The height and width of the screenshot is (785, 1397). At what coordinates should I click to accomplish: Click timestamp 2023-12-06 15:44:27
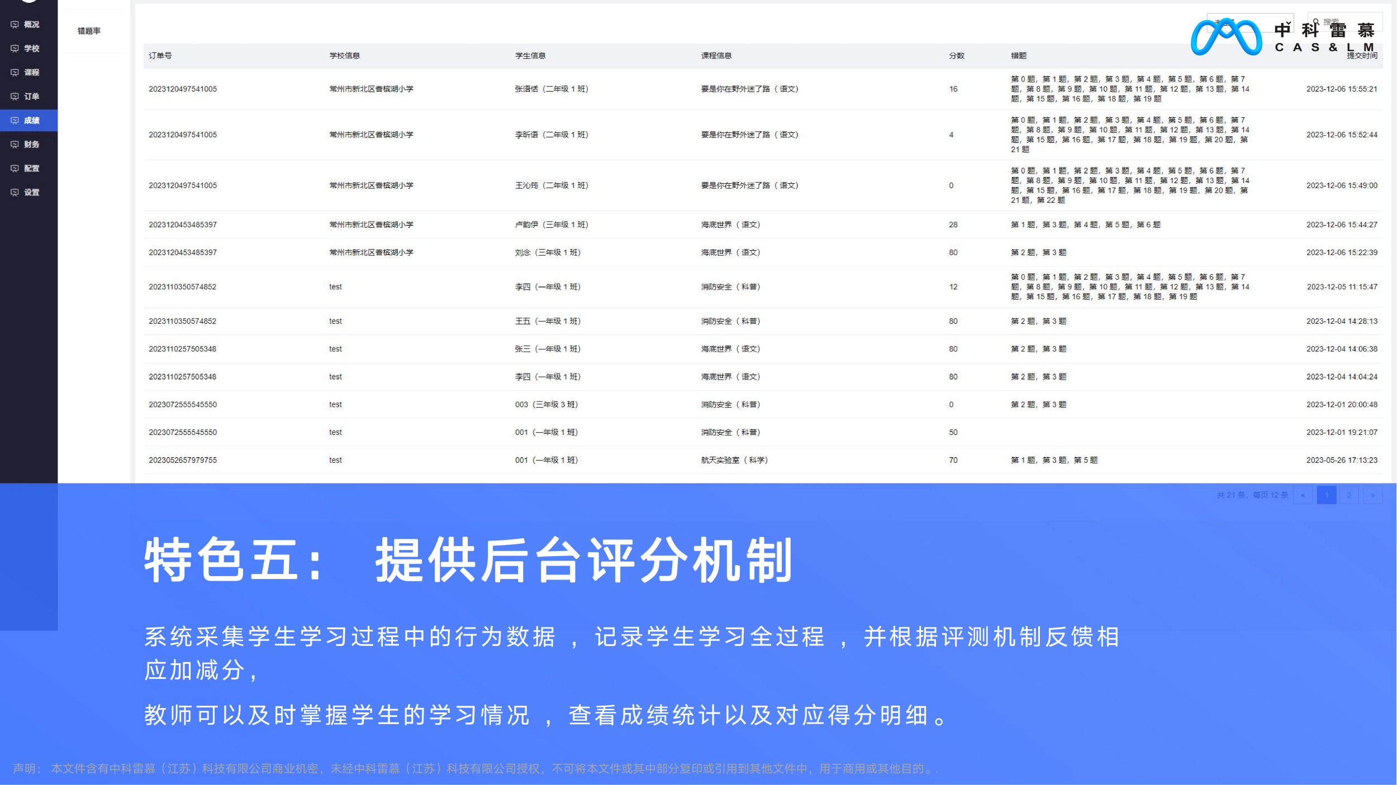pos(1342,225)
